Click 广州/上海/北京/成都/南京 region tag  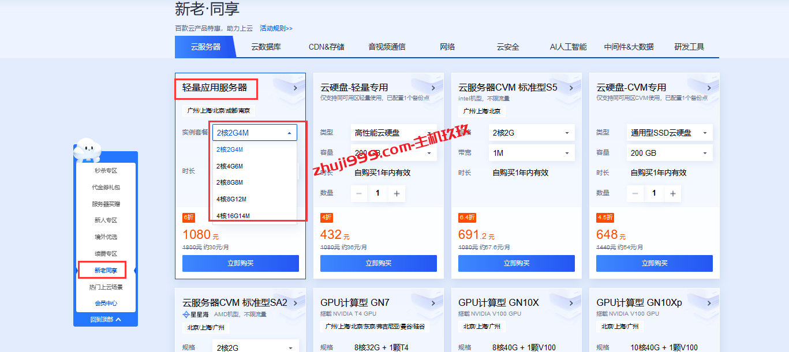click(219, 111)
